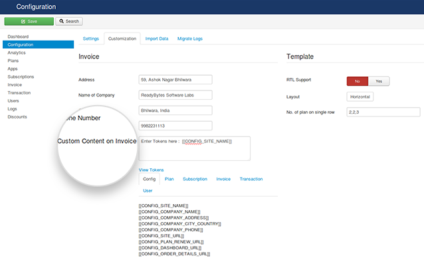Select Configuration in the sidebar
This screenshot has height=260, width=424.
pyautogui.click(x=38, y=45)
